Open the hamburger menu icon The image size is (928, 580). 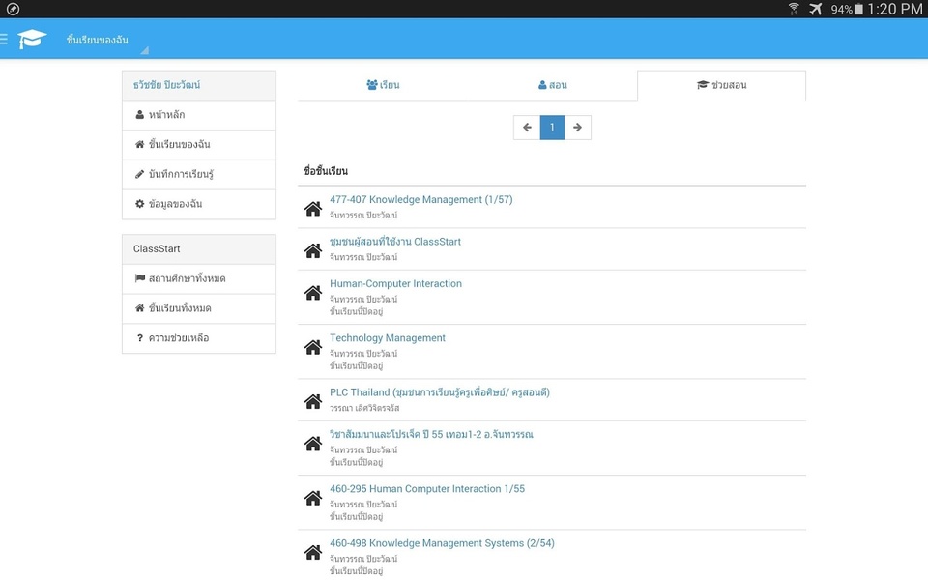tap(4, 39)
